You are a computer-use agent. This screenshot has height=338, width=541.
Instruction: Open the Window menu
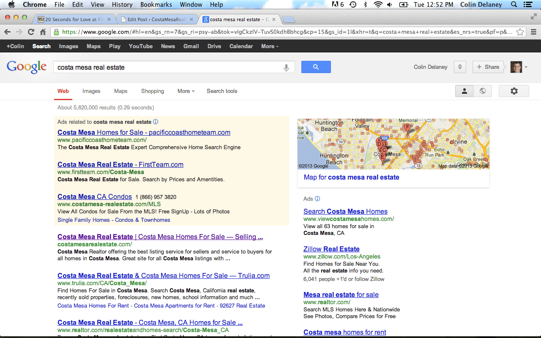point(191,5)
